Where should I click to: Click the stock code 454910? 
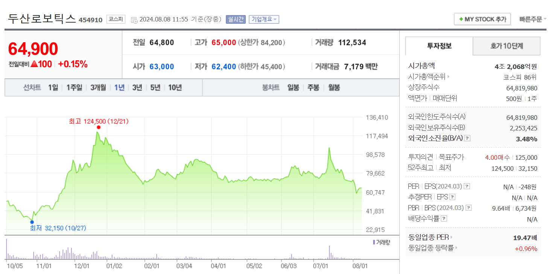coord(90,20)
